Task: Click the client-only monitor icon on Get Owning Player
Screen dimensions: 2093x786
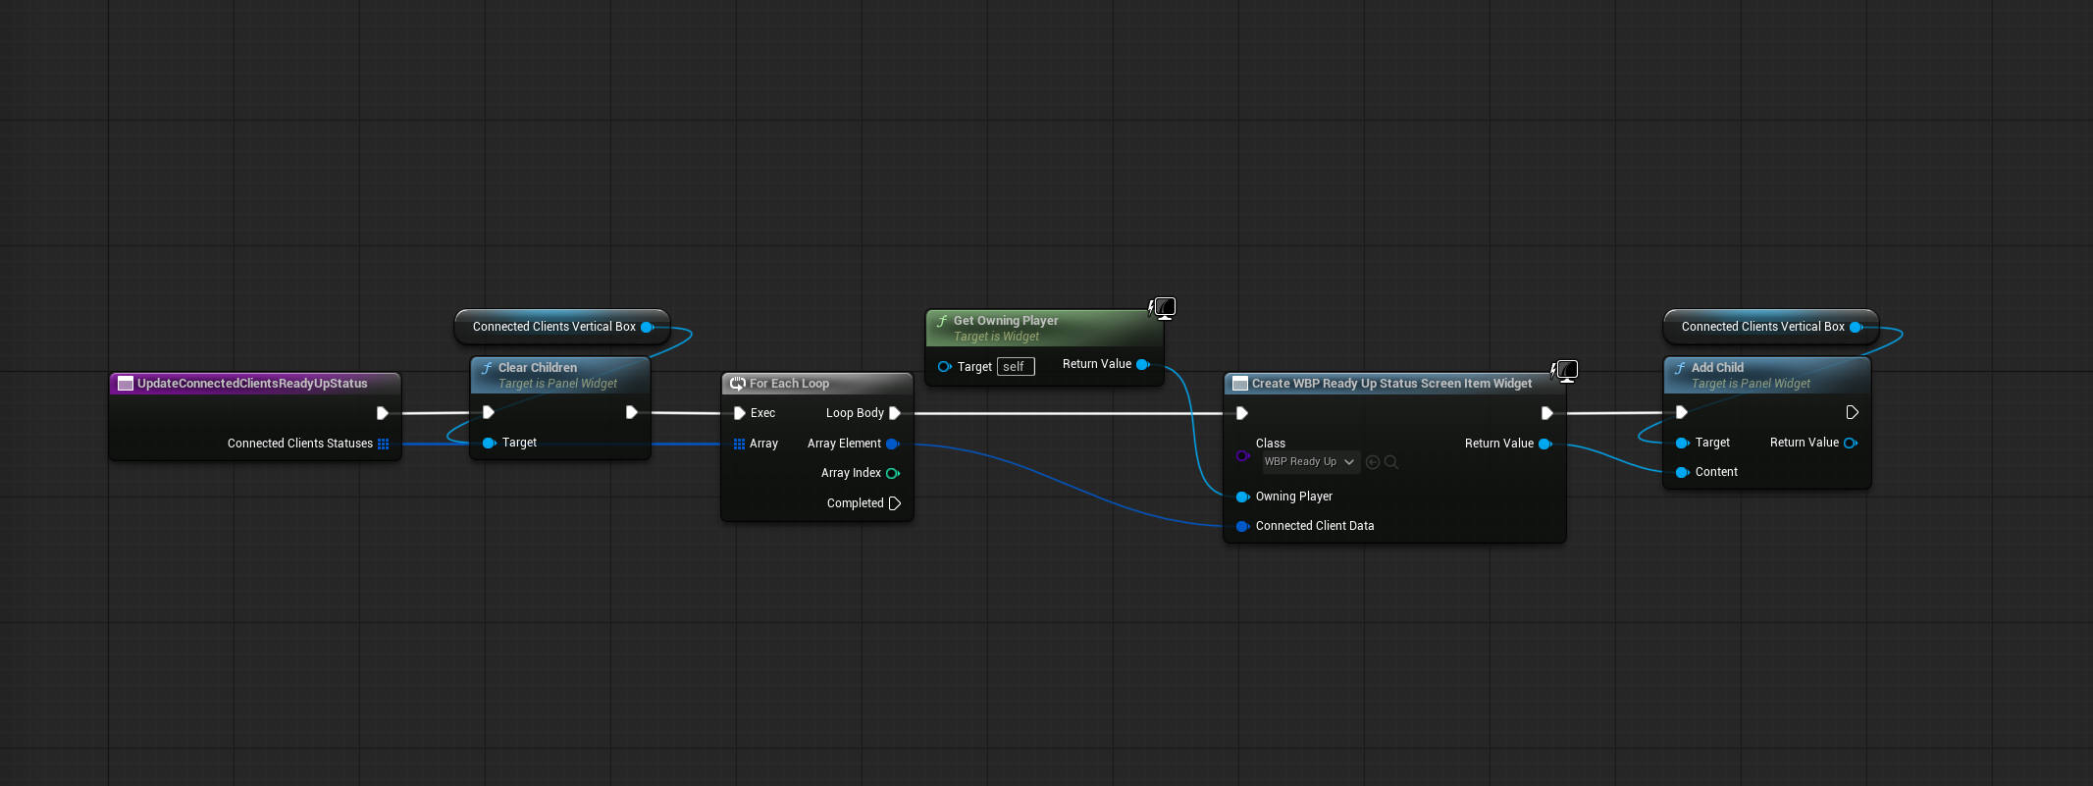Action: click(x=1164, y=308)
